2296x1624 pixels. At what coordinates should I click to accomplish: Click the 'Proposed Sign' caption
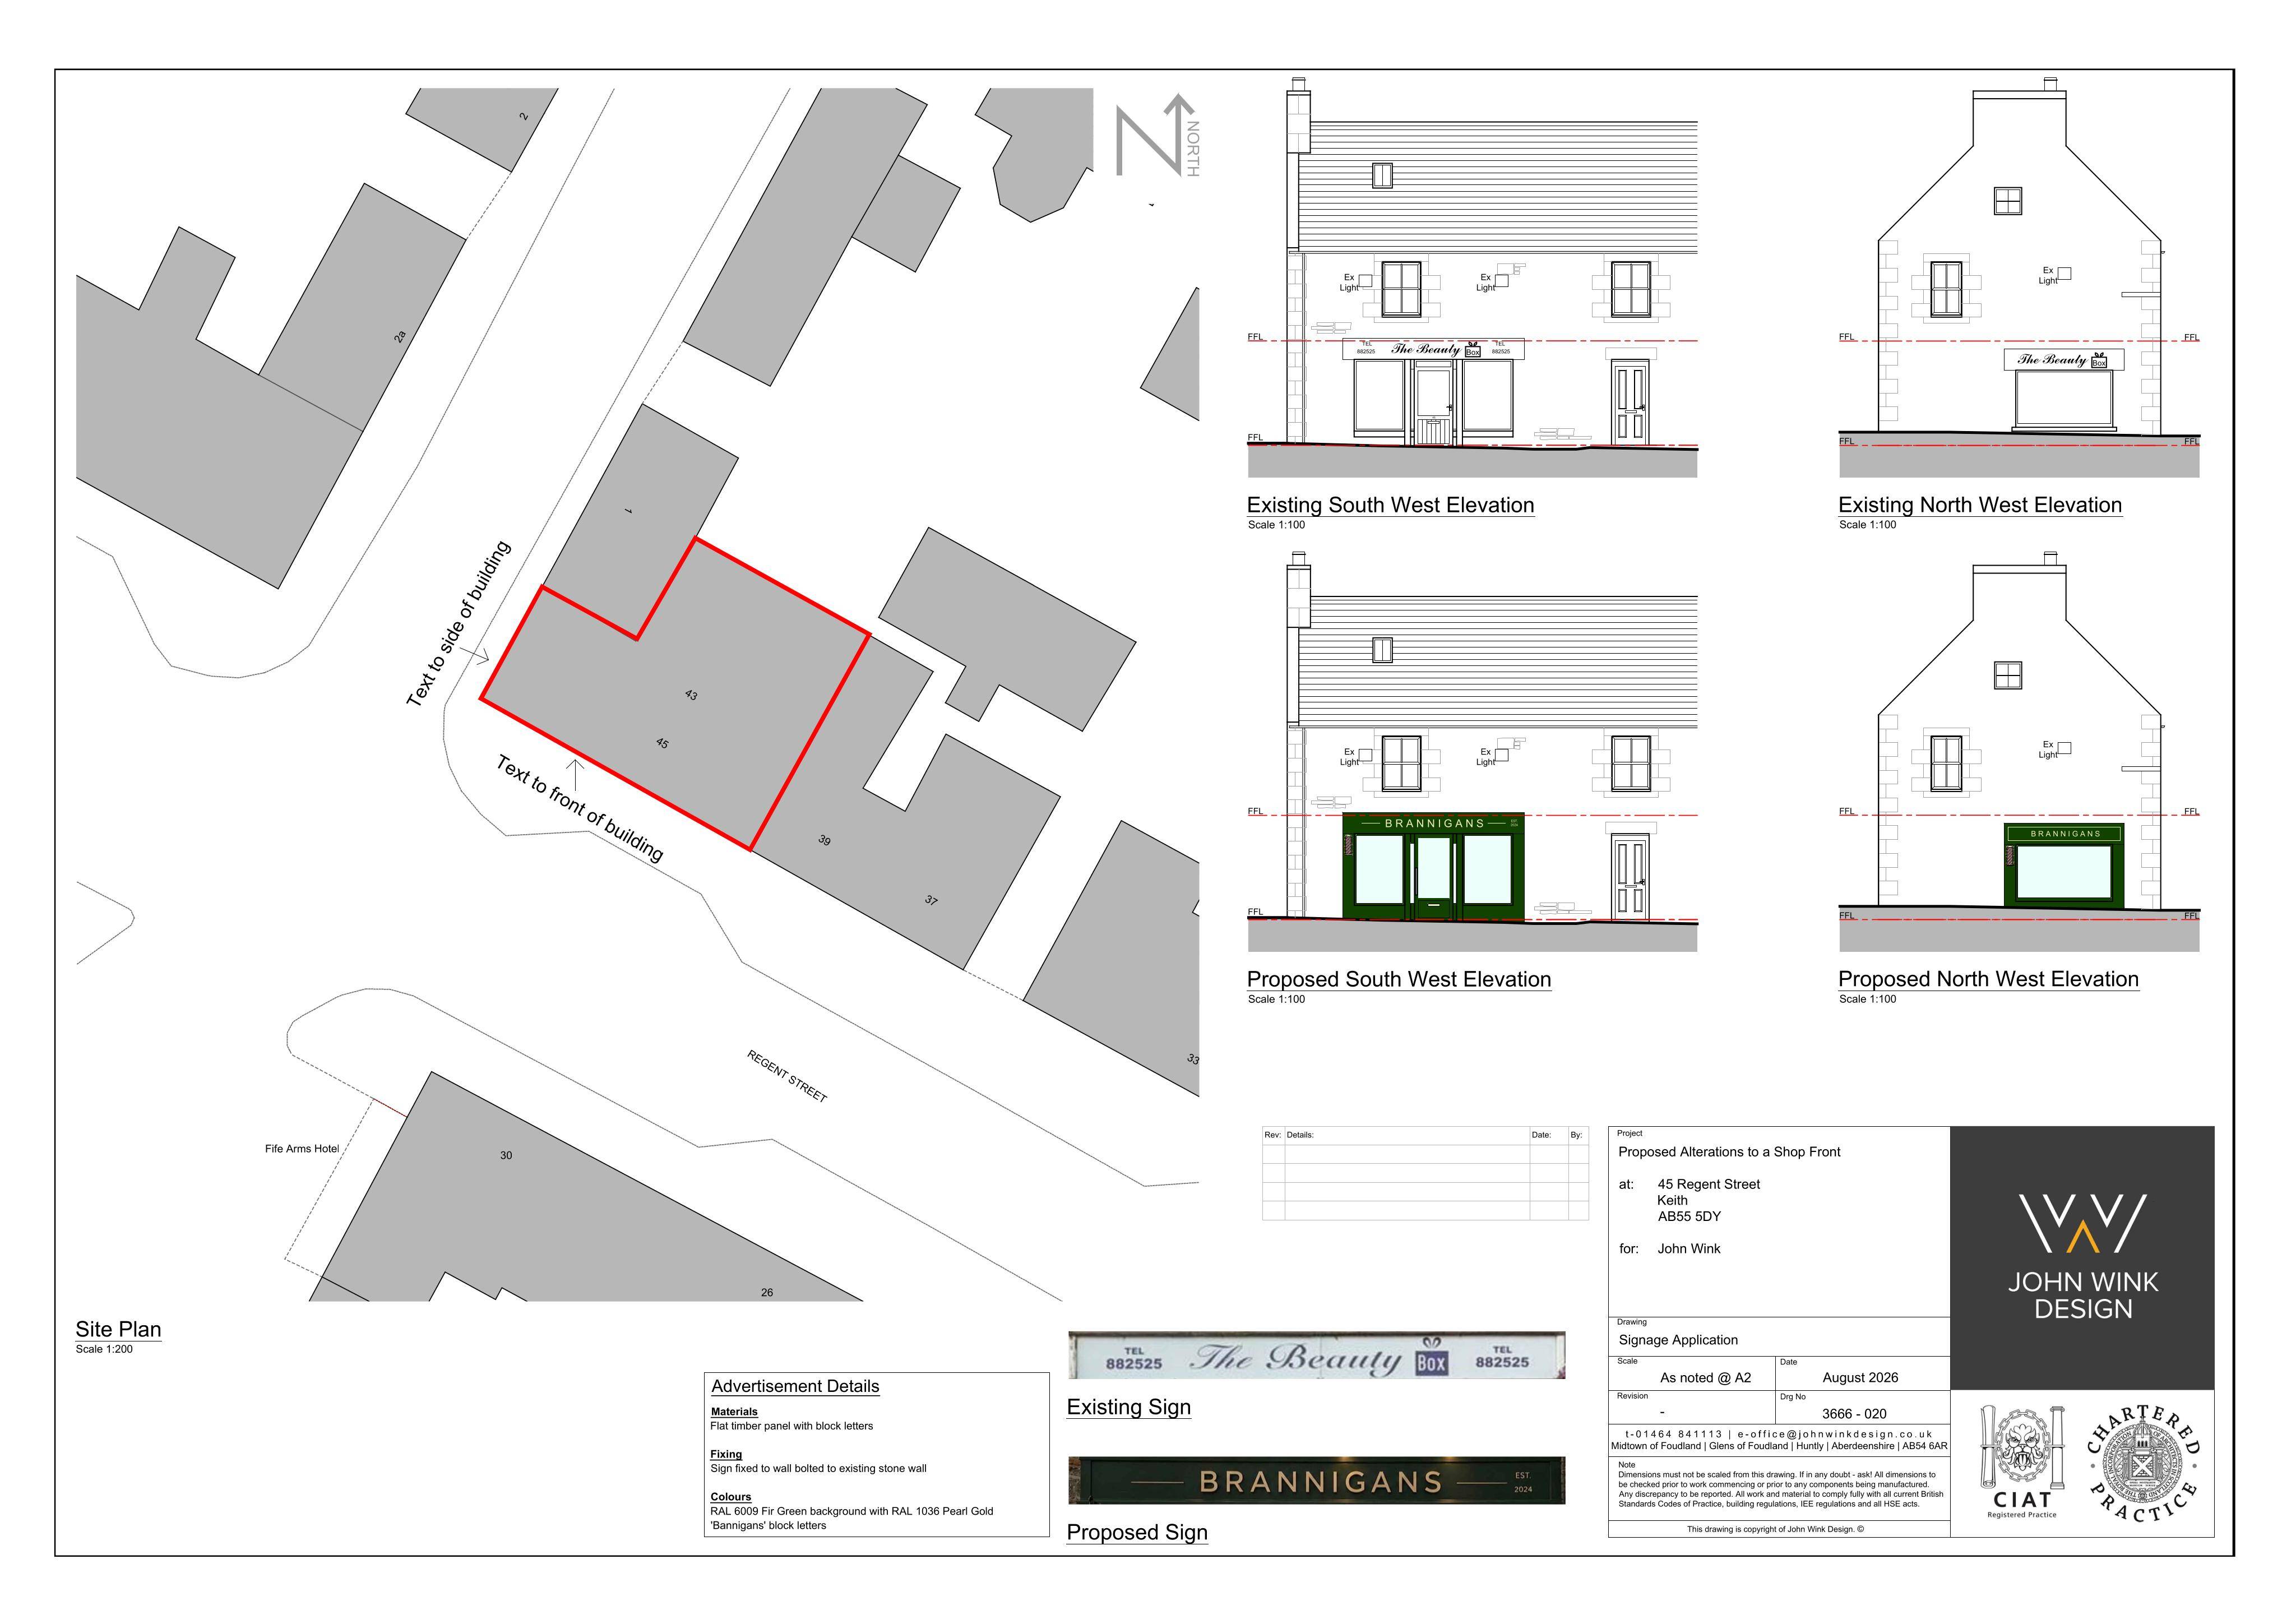(1137, 1532)
